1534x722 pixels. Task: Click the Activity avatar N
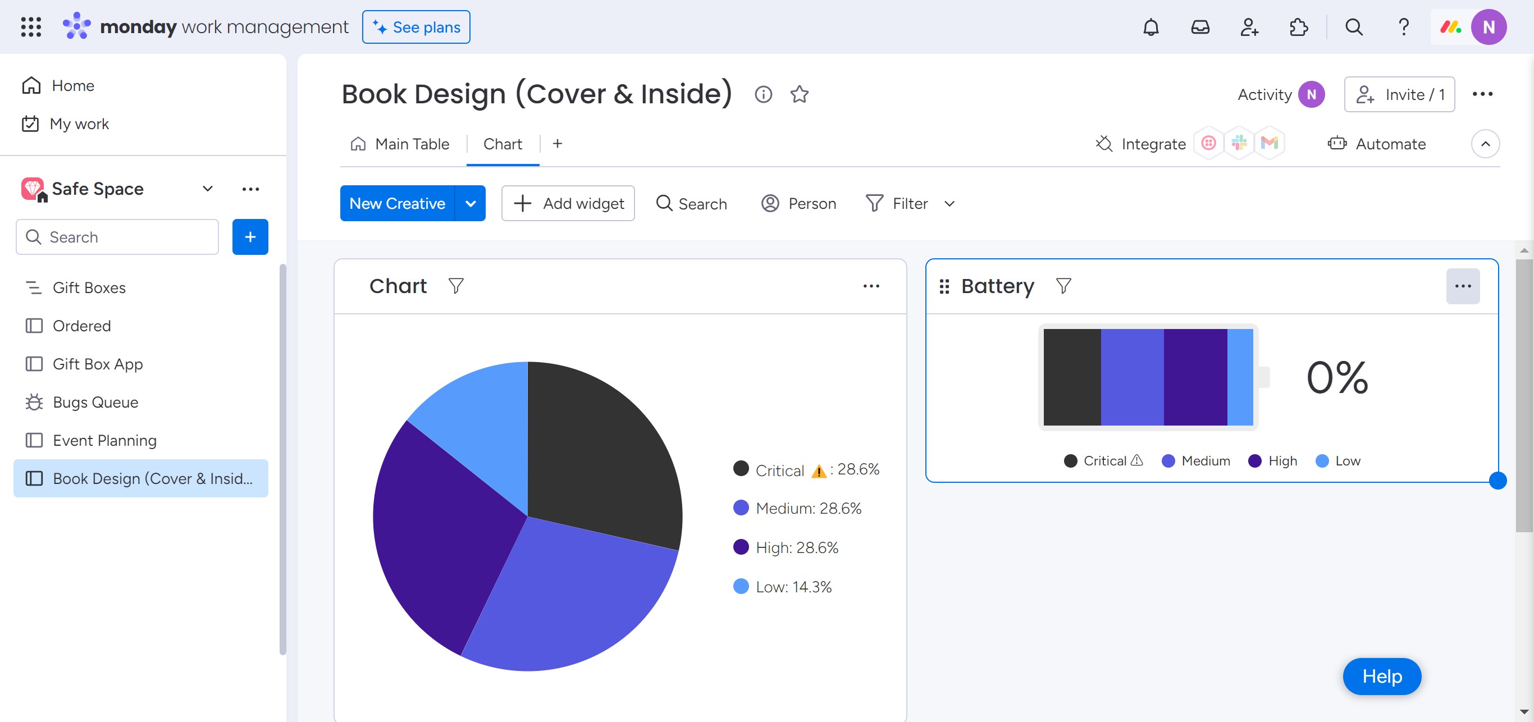(1311, 94)
